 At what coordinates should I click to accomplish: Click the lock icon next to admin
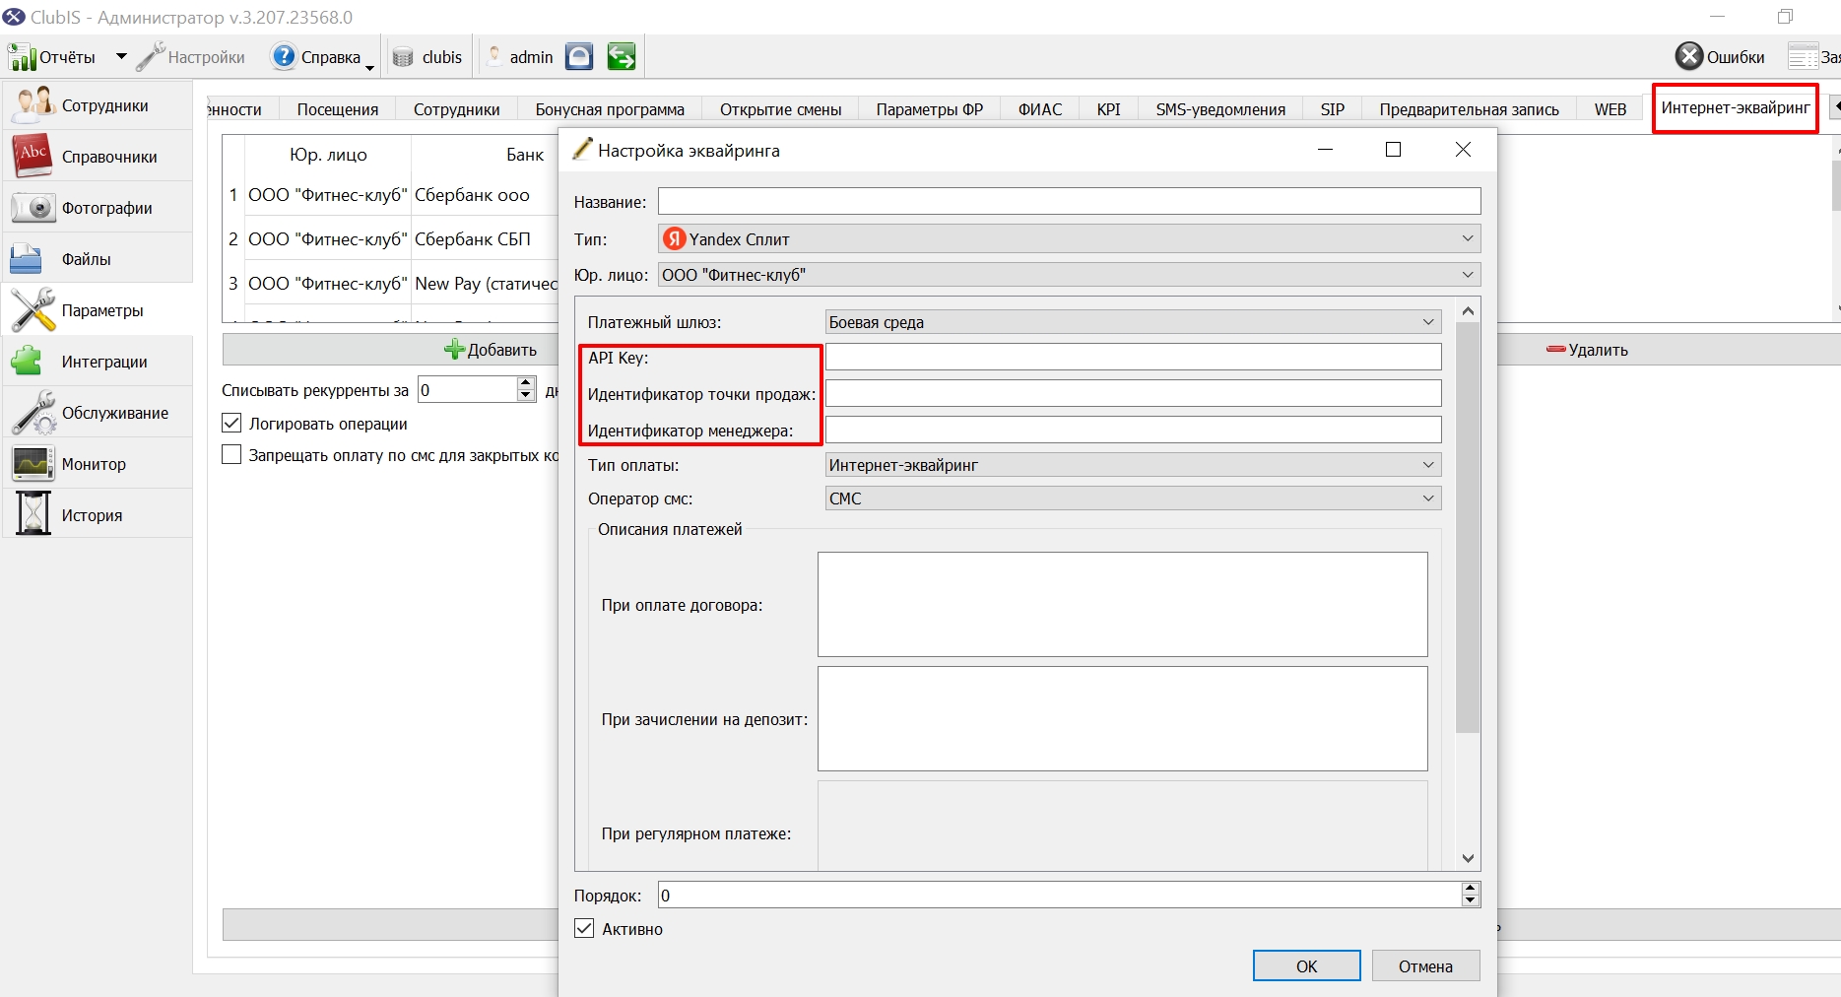[x=579, y=57]
